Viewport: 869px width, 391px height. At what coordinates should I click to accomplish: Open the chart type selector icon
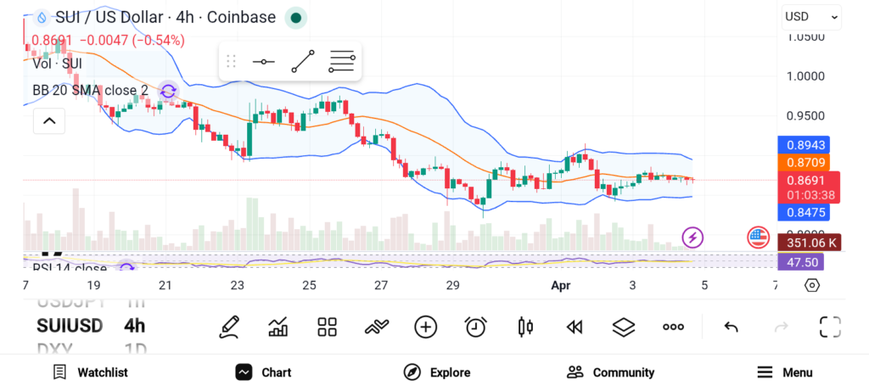[x=278, y=327]
